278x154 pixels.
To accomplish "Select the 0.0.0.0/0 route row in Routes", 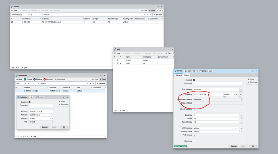I will pos(86,22).
